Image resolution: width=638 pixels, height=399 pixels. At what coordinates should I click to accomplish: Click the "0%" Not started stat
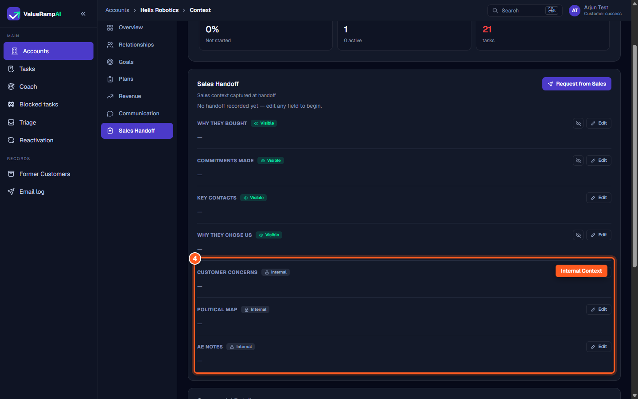pos(212,29)
